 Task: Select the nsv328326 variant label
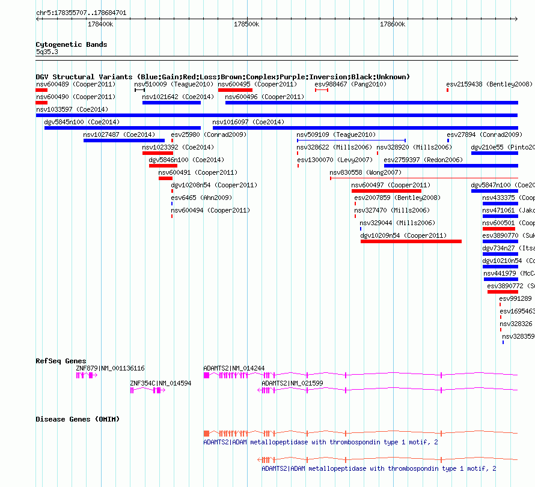click(516, 324)
